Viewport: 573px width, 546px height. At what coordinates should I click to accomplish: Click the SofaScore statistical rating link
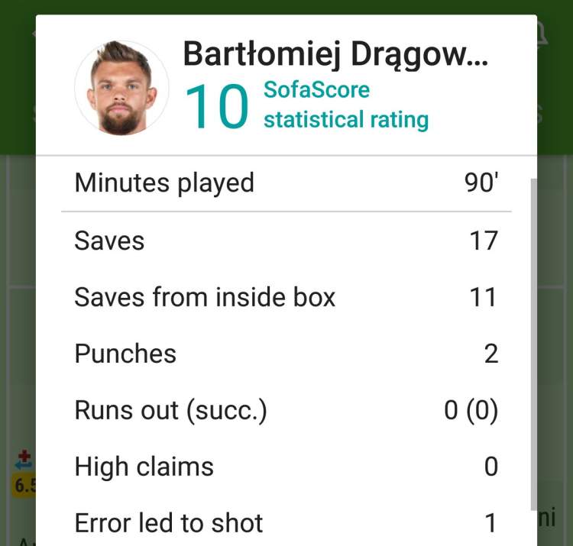(346, 105)
